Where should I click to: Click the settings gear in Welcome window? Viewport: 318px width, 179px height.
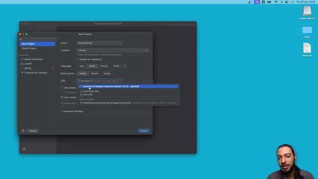[24, 149]
